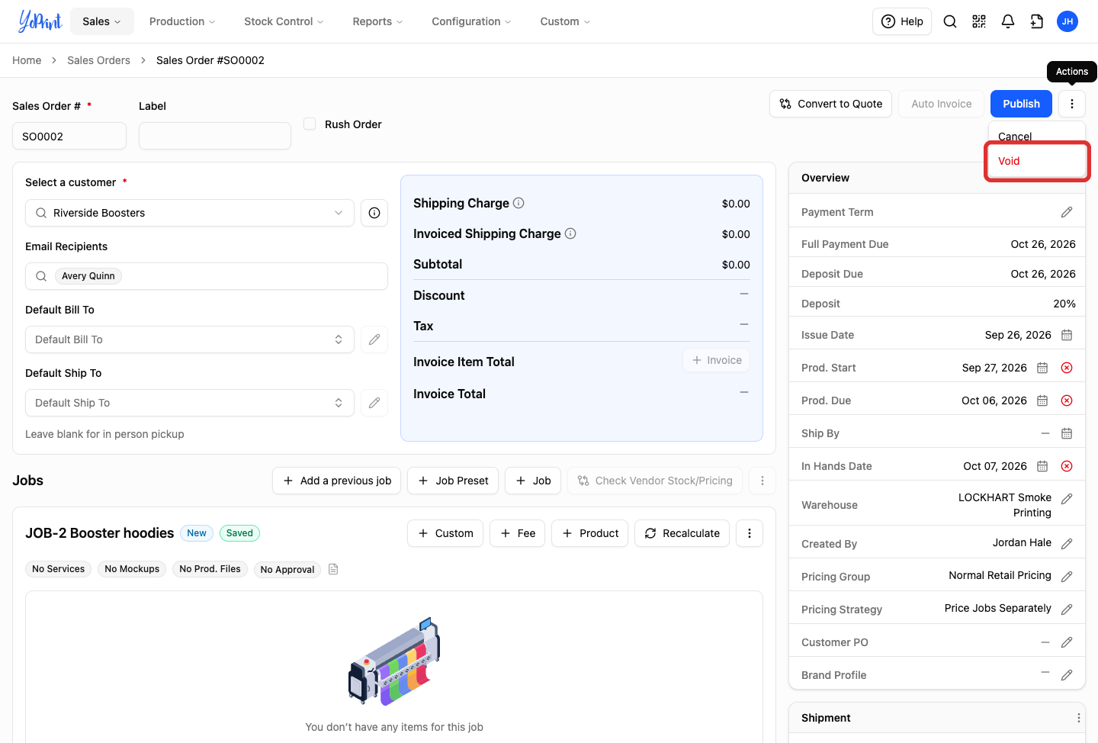Image resolution: width=1098 pixels, height=743 pixels.
Task: Open Shipment panel three-dot menu
Action: click(x=1078, y=718)
